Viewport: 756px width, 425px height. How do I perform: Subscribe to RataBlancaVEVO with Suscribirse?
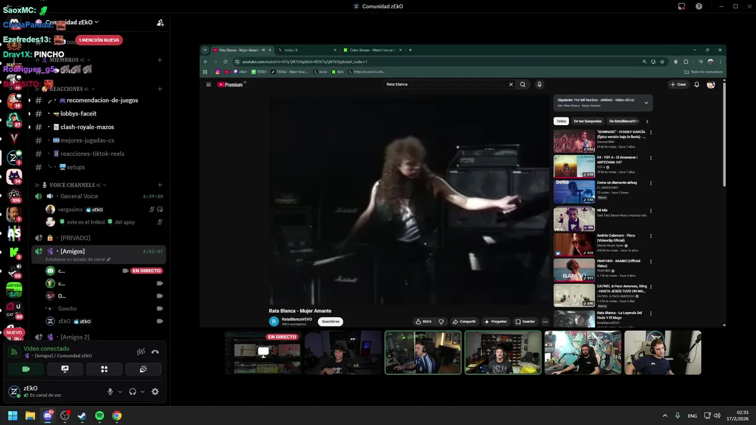coord(331,322)
